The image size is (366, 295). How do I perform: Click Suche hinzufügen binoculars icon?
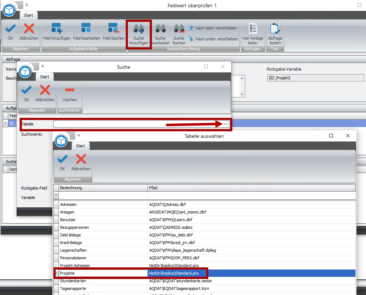coord(138,28)
